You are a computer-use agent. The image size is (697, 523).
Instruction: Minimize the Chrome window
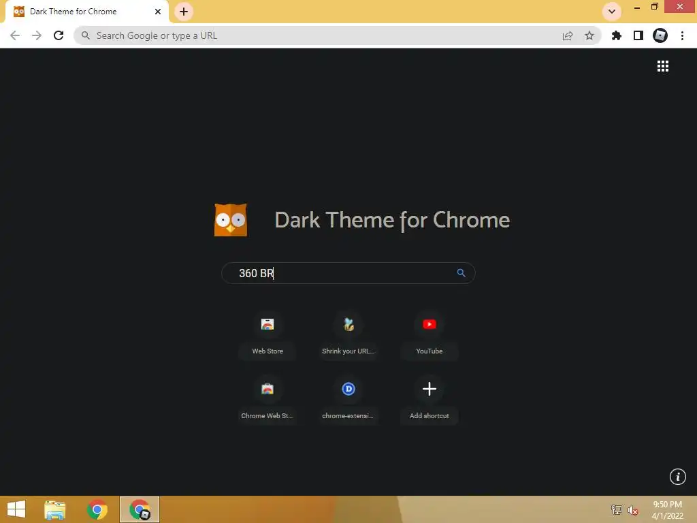point(637,7)
